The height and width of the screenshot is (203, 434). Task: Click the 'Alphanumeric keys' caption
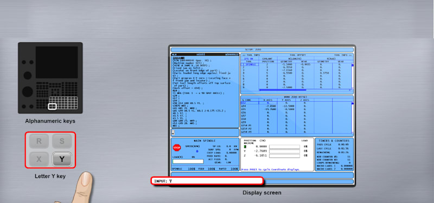(50, 121)
